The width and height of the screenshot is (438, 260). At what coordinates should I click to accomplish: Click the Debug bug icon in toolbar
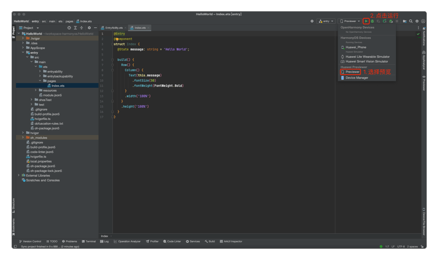coord(372,21)
